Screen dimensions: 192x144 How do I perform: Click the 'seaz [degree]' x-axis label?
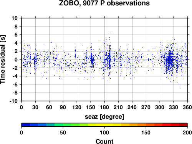[104, 117]
